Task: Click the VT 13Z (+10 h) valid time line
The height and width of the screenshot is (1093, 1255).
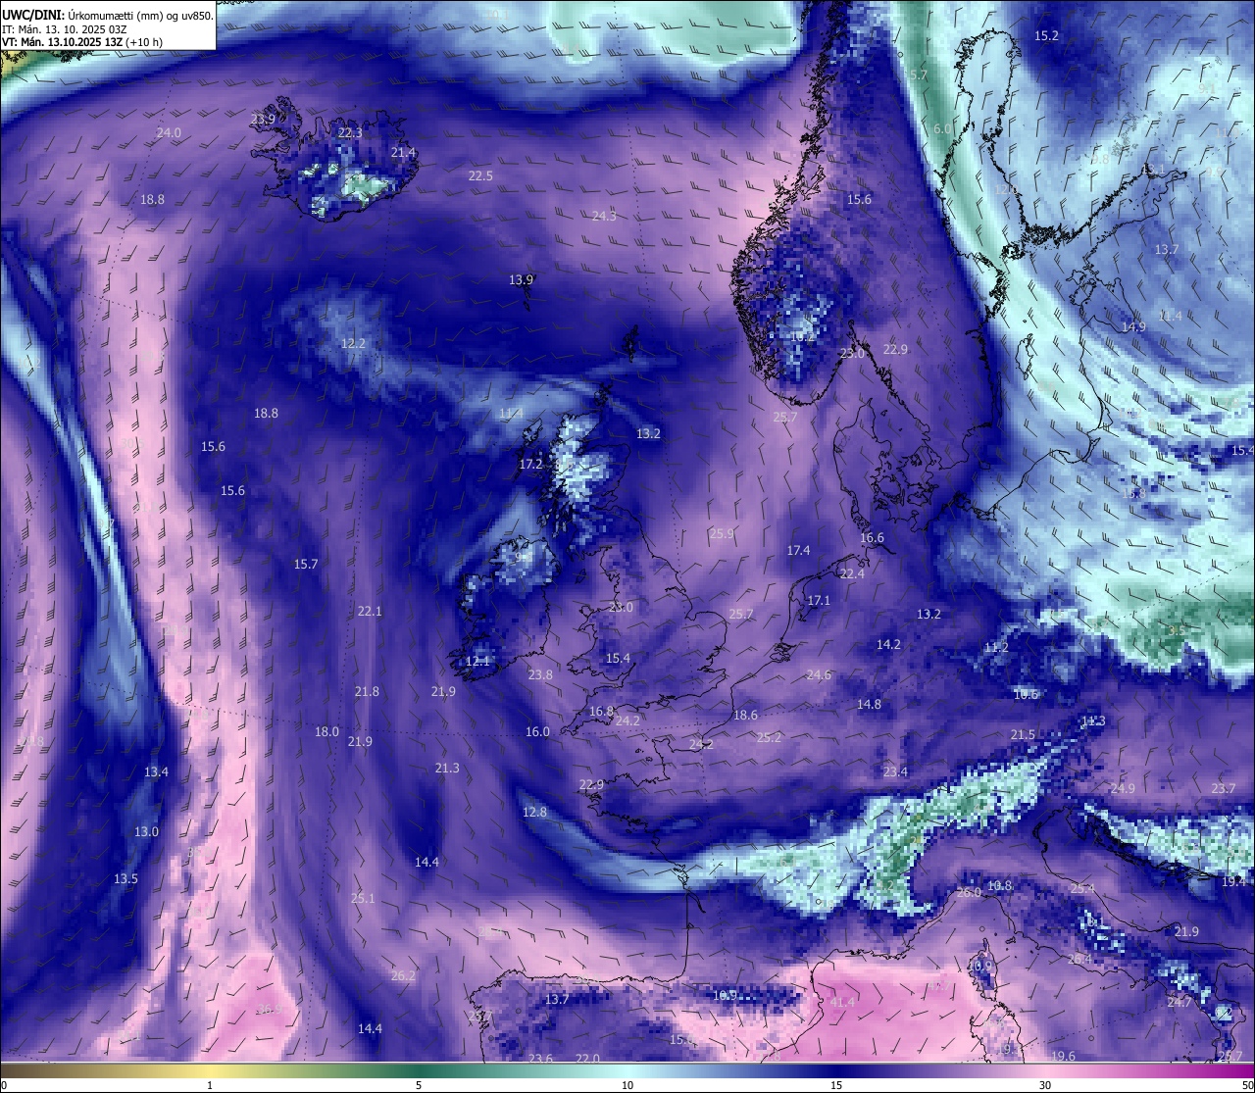Action: tap(82, 42)
